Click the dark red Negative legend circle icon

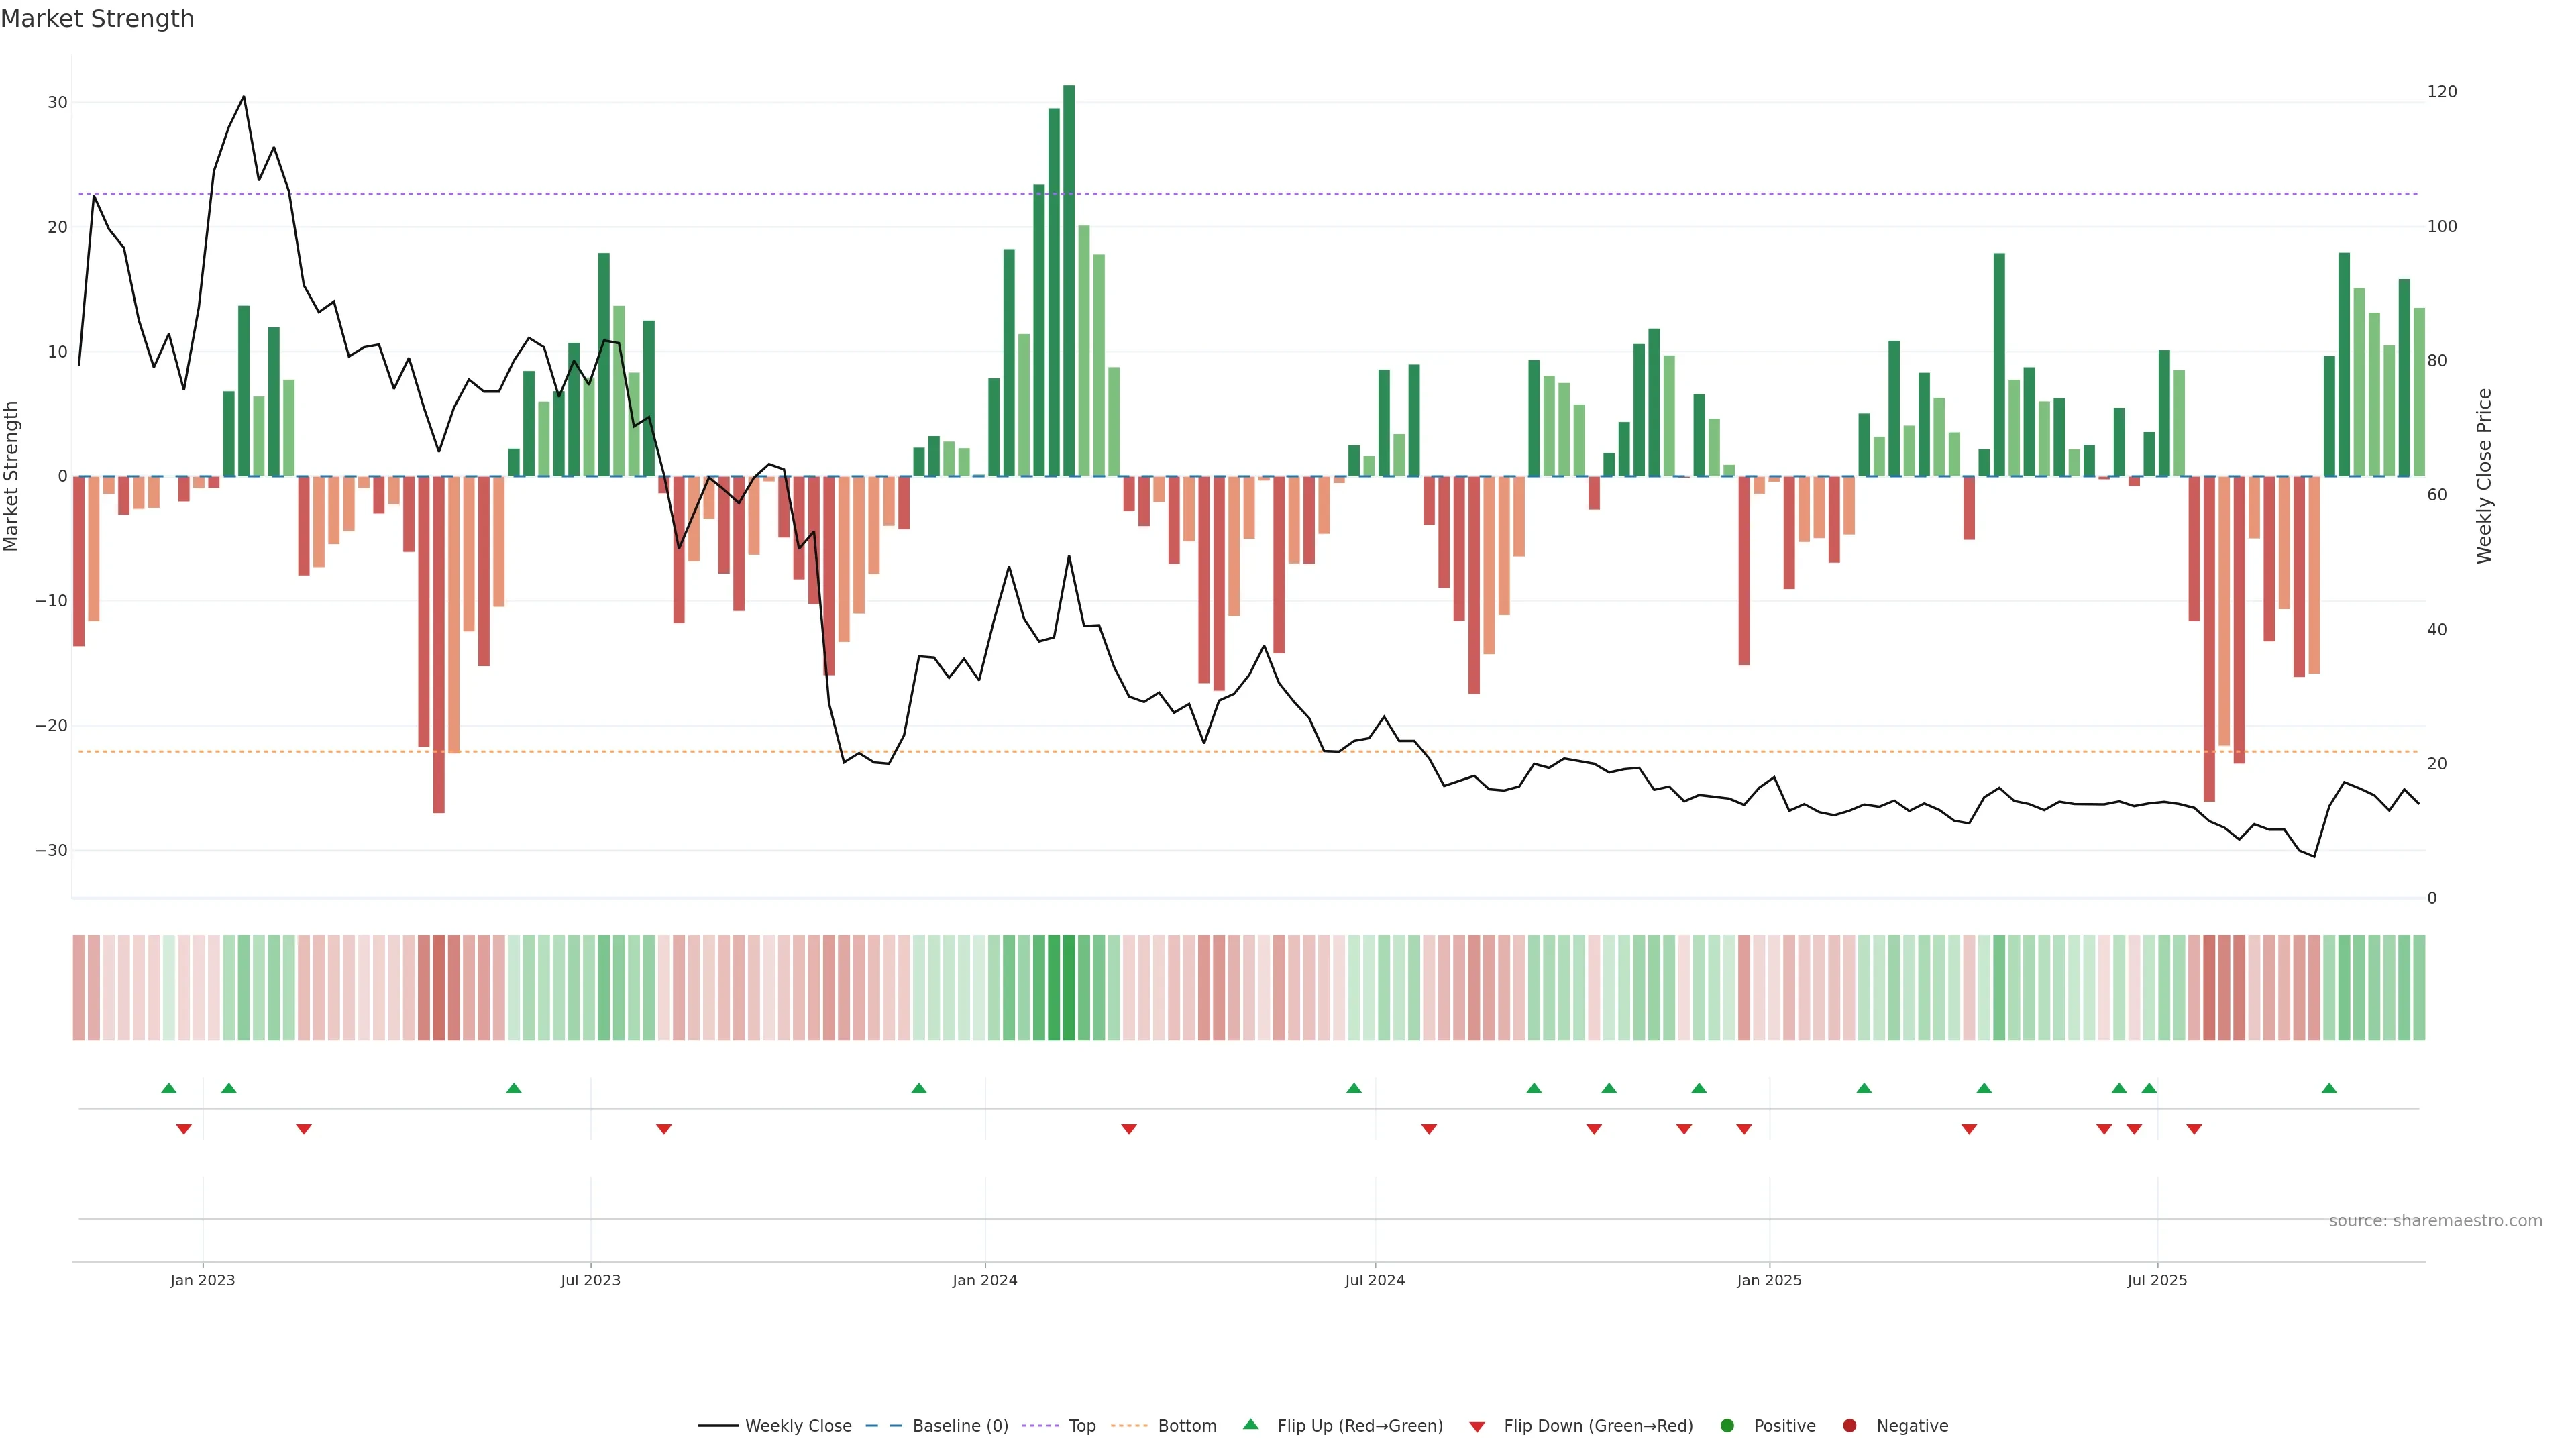(x=1849, y=1425)
